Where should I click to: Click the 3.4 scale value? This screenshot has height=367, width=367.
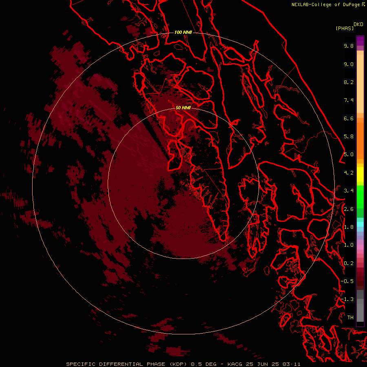click(x=349, y=191)
